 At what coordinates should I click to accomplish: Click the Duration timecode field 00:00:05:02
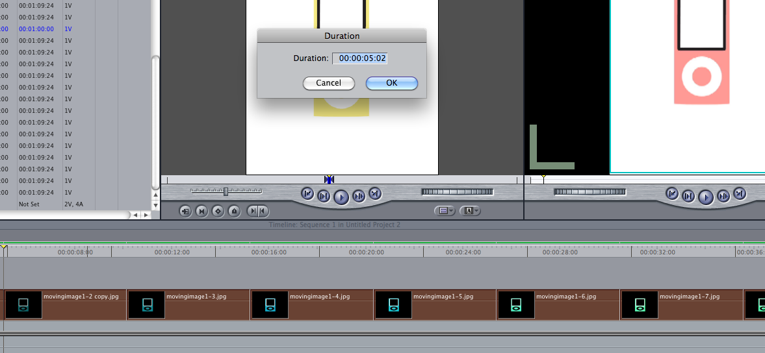(360, 58)
